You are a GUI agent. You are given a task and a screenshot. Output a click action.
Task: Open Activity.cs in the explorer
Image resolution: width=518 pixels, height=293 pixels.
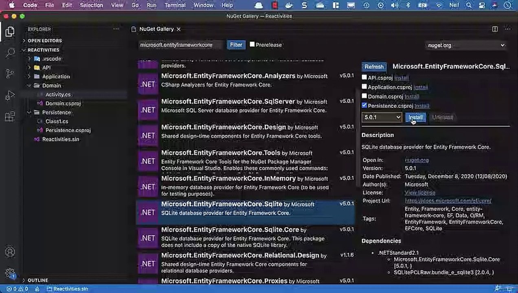click(x=58, y=94)
